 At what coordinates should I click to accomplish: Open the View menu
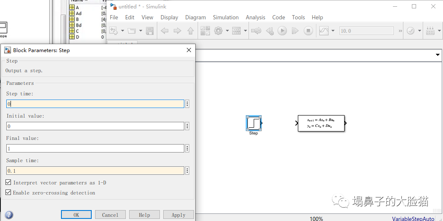tap(147, 17)
